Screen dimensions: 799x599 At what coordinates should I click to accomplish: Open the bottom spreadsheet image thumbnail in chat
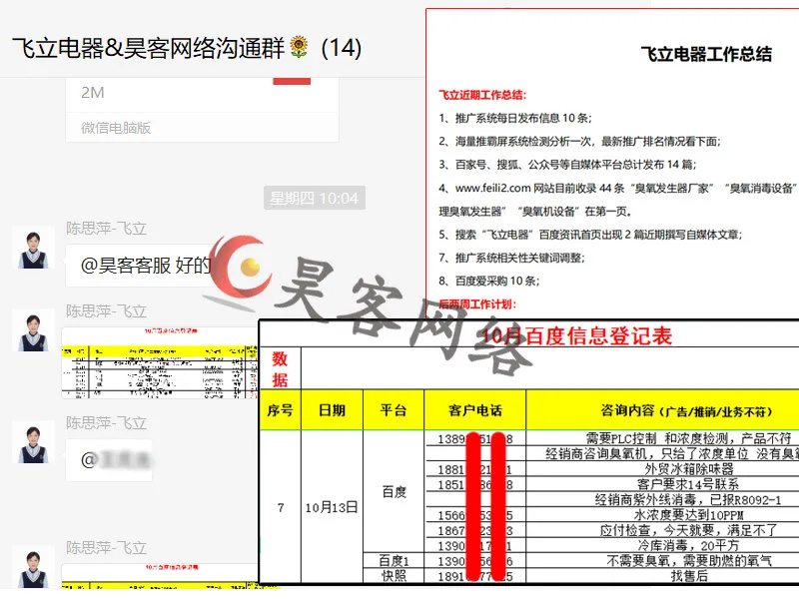pyautogui.click(x=160, y=577)
